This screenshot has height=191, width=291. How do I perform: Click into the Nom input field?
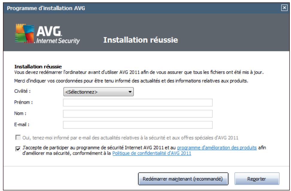pos(138,114)
